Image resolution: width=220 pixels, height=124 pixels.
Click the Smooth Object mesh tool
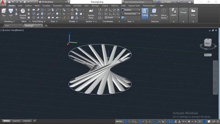pos(23,14)
